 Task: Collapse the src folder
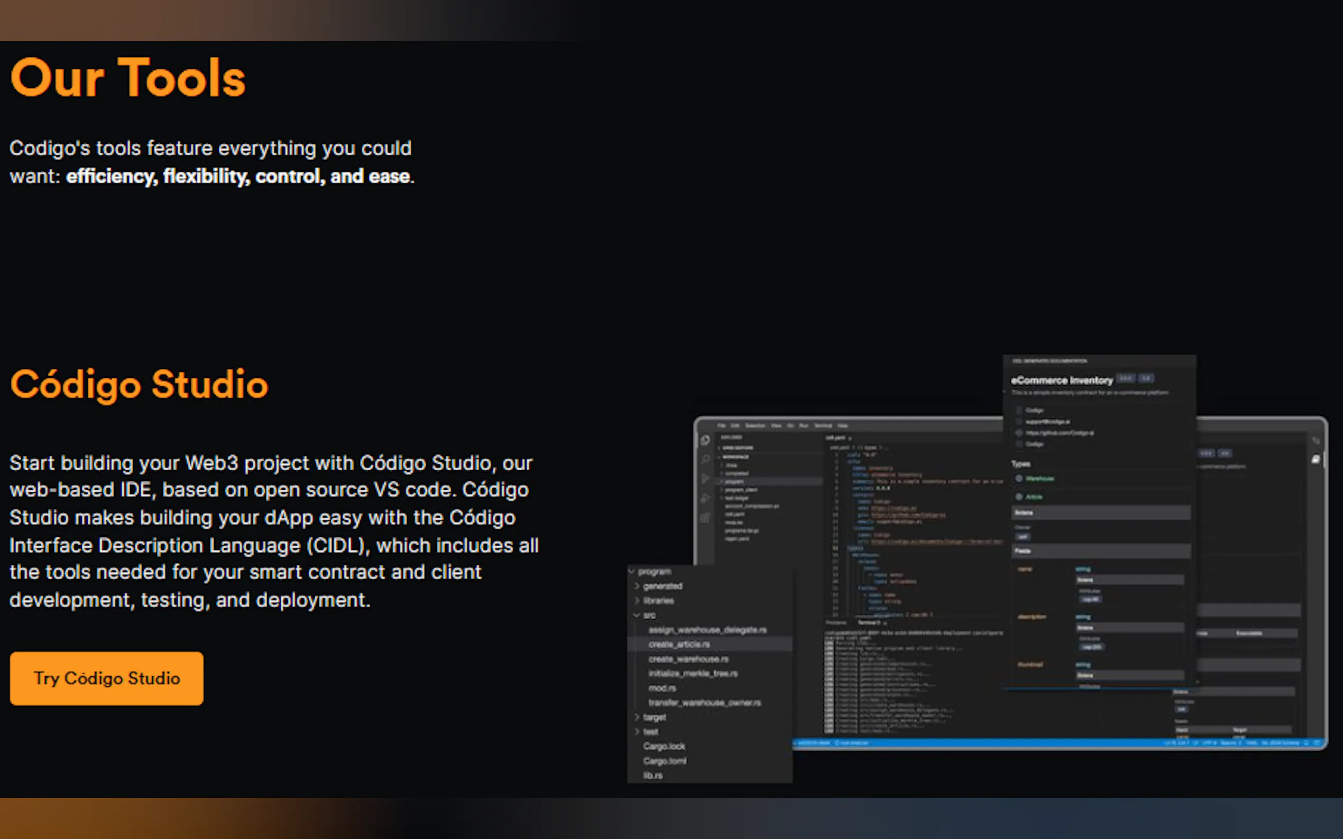[x=637, y=616]
